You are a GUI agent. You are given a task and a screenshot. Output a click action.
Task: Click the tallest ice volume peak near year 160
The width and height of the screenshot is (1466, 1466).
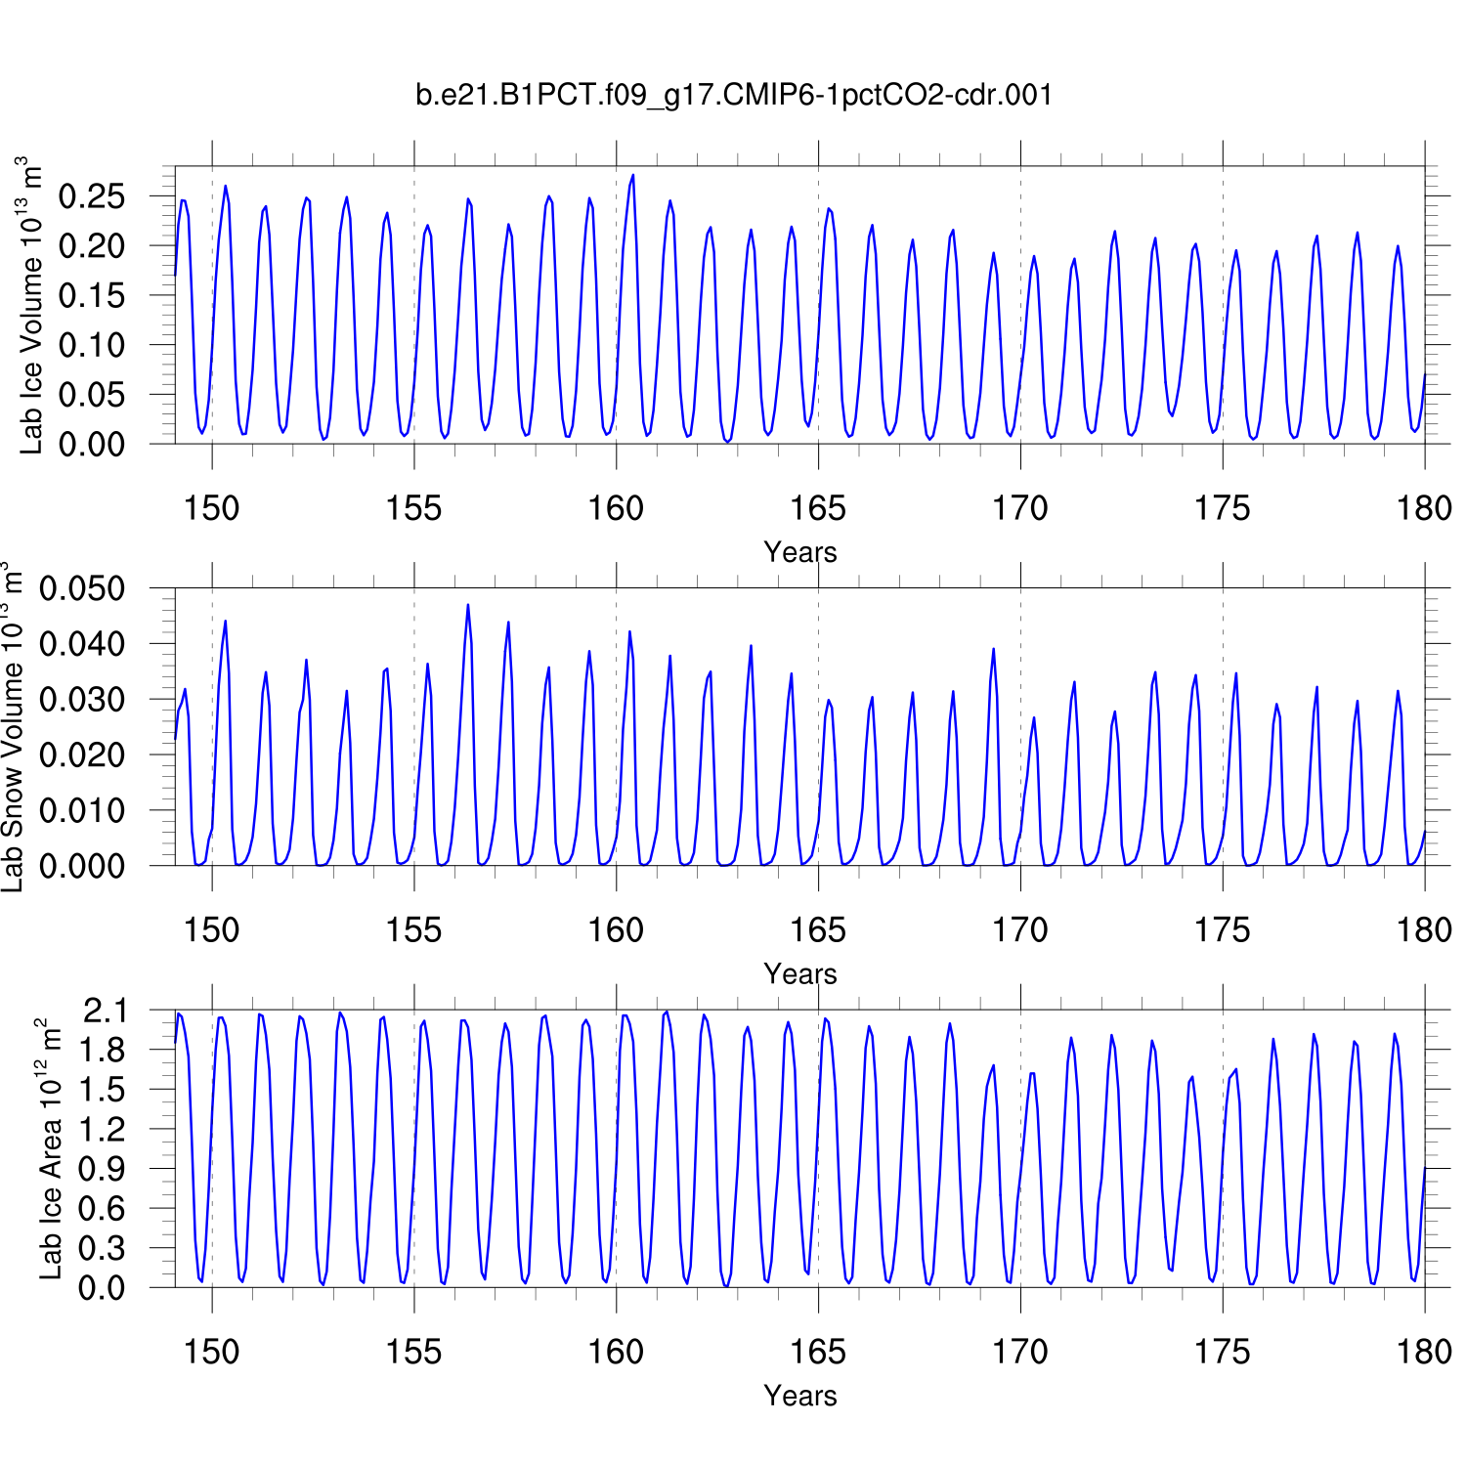point(632,177)
